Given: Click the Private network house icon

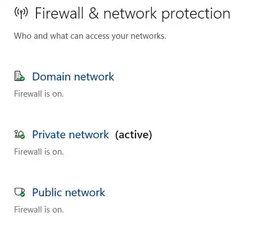Looking at the screenshot, I should (x=20, y=134).
